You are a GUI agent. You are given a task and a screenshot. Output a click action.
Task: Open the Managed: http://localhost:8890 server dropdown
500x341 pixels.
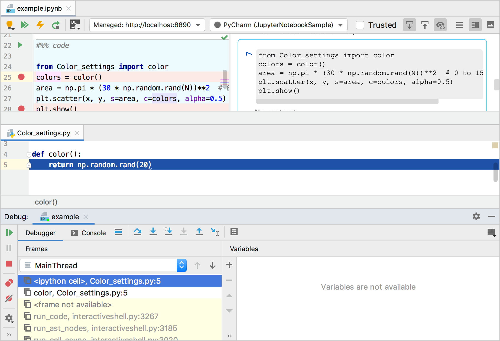click(x=147, y=25)
